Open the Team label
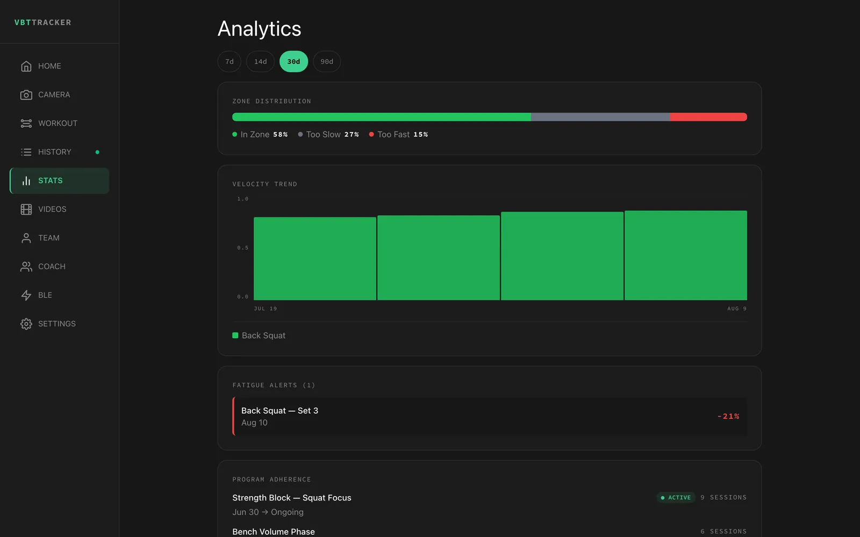The image size is (860, 537). pos(48,238)
